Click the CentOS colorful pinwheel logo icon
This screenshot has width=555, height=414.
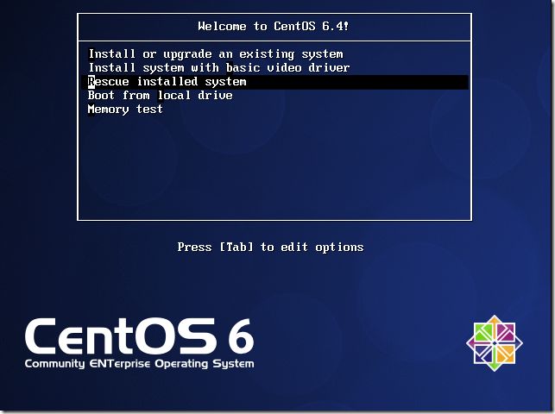[495, 343]
